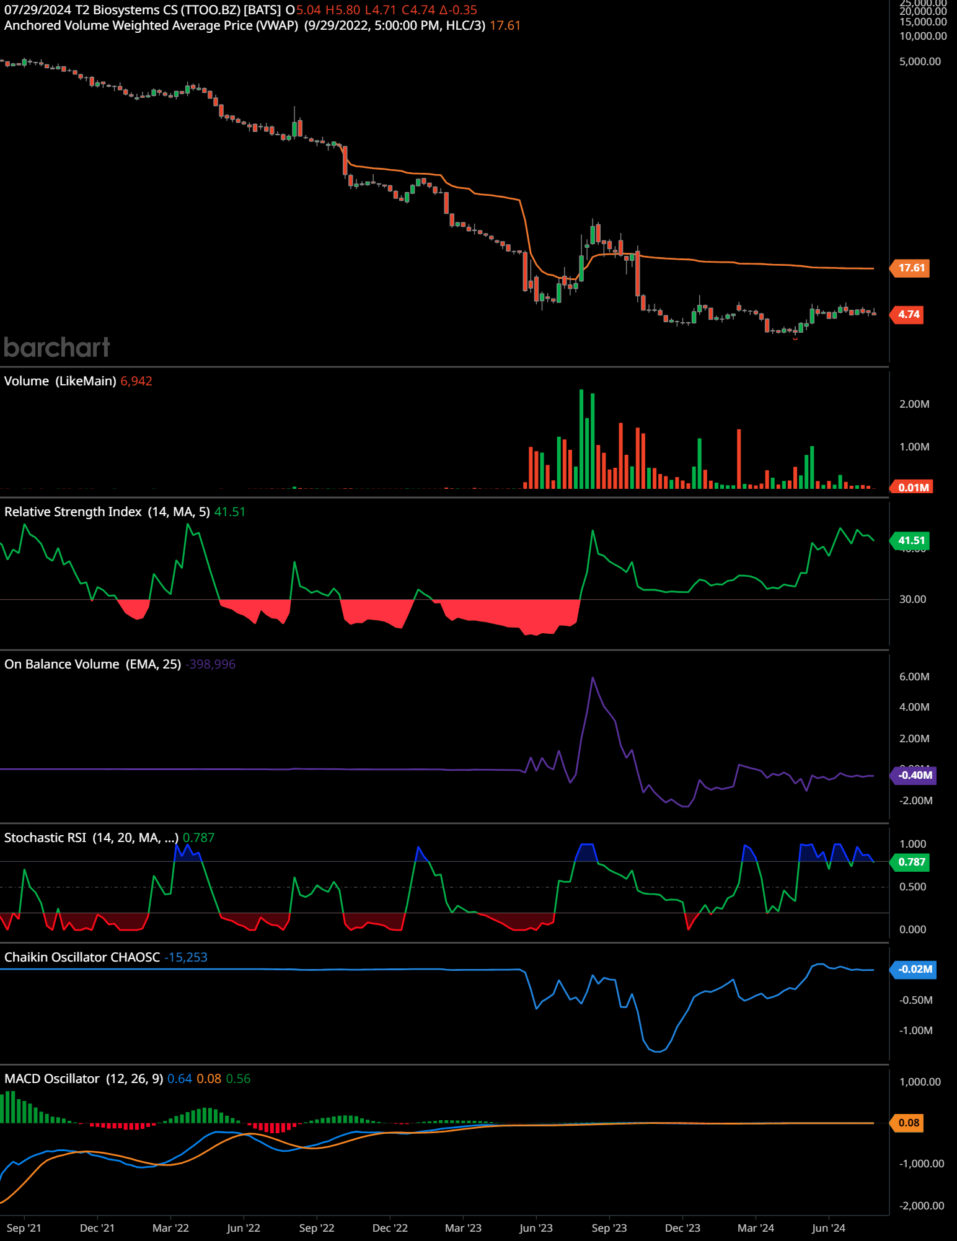Click the Dec '21 date axis label

pyautogui.click(x=97, y=1228)
